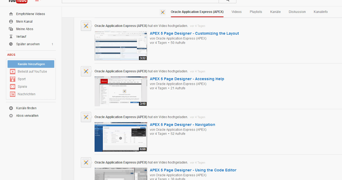
Task: Open title APEX 5 Page Designer - Using the Code Editor
Action: pyautogui.click(x=193, y=170)
